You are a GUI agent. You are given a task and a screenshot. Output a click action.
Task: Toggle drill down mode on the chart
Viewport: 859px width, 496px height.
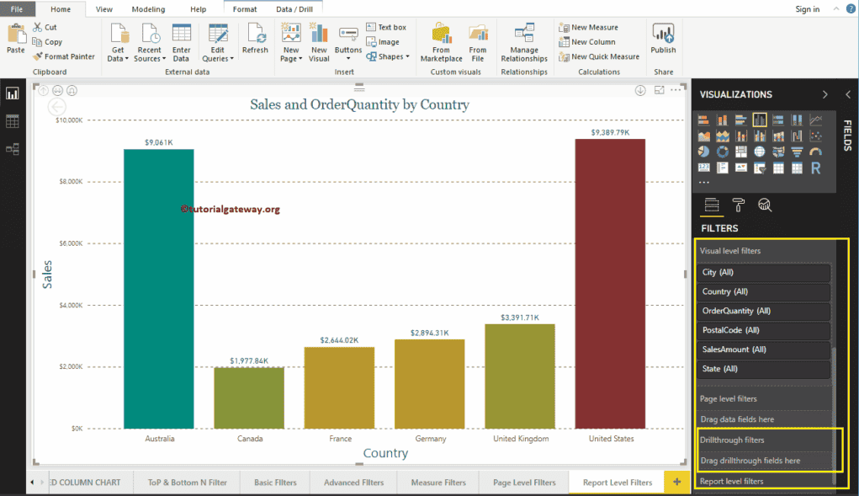[x=640, y=90]
